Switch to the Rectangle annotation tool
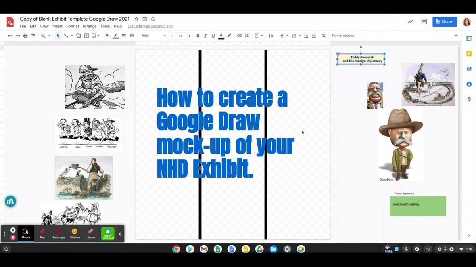Viewport: 476px width, 267px height. [x=58, y=233]
